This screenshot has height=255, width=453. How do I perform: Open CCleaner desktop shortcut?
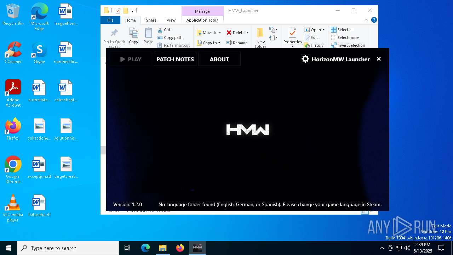coord(13,53)
